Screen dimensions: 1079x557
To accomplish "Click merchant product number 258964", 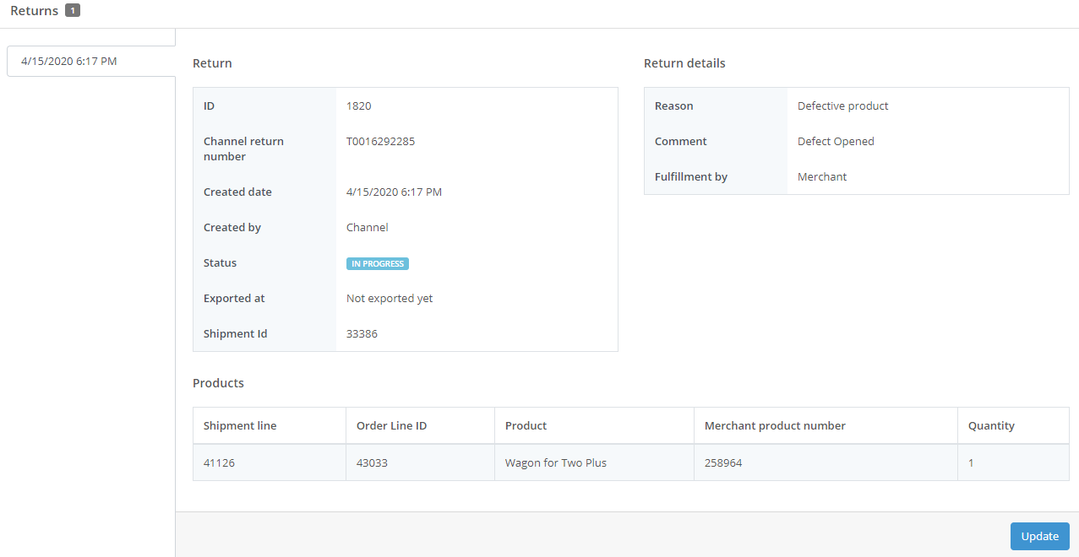I will pos(723,462).
